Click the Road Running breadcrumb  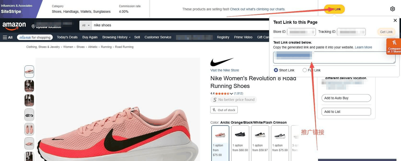124,47
